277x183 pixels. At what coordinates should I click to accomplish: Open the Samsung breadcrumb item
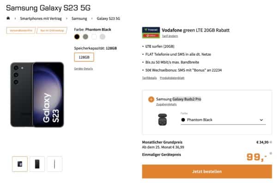click(79, 18)
